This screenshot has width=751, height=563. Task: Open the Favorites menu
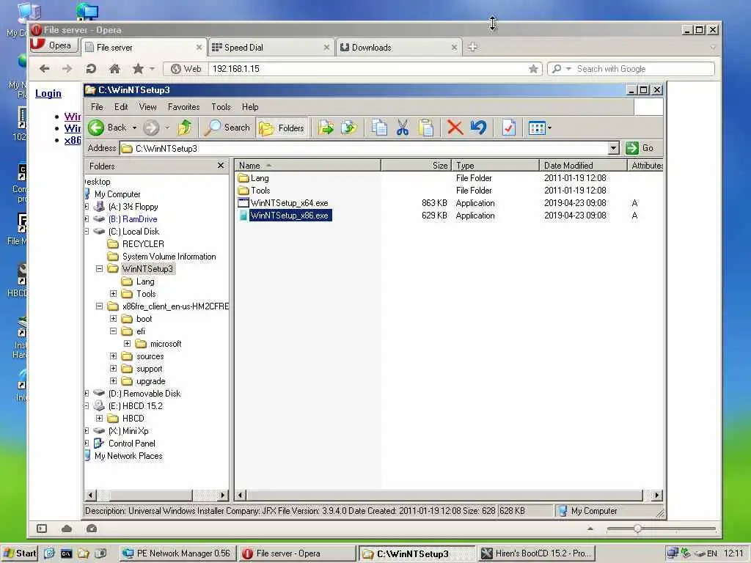pyautogui.click(x=183, y=107)
